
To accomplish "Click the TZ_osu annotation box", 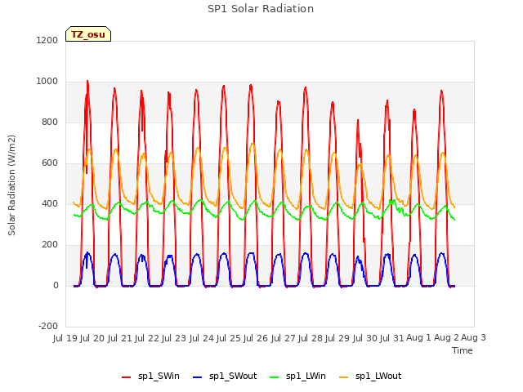I will (88, 34).
